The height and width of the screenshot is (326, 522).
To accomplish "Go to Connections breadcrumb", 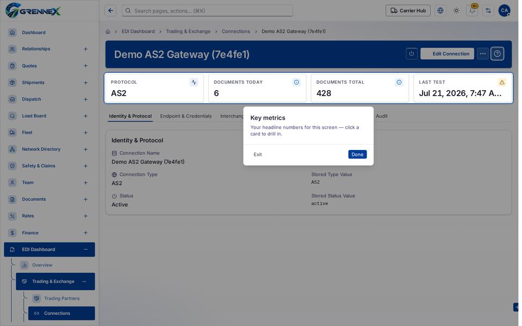I will pyautogui.click(x=235, y=32).
